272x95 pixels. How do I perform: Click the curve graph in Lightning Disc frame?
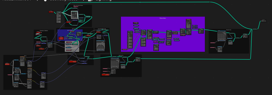pyautogui.click(x=115, y=63)
